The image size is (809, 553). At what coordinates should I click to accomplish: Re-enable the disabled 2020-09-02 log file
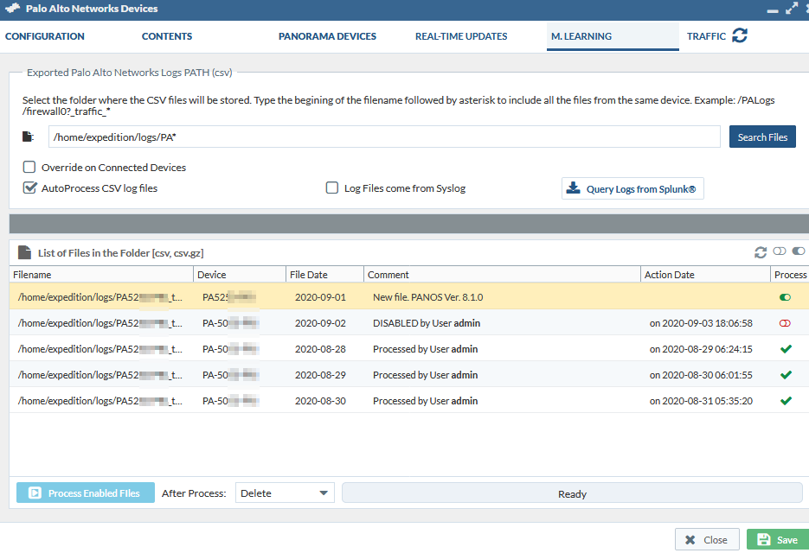(x=786, y=323)
